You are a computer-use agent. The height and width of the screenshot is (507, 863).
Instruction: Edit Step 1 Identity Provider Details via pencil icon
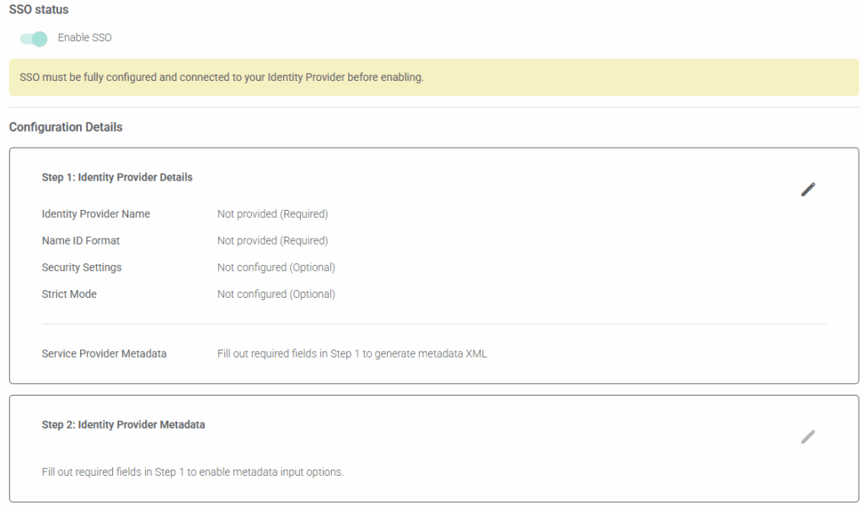point(807,190)
